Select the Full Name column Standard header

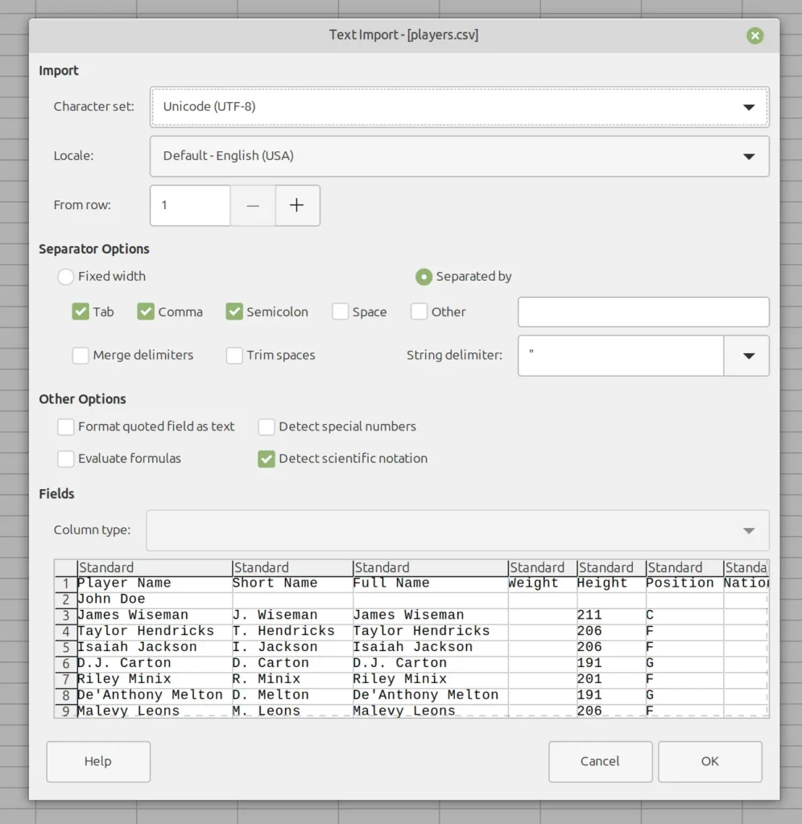click(x=430, y=567)
